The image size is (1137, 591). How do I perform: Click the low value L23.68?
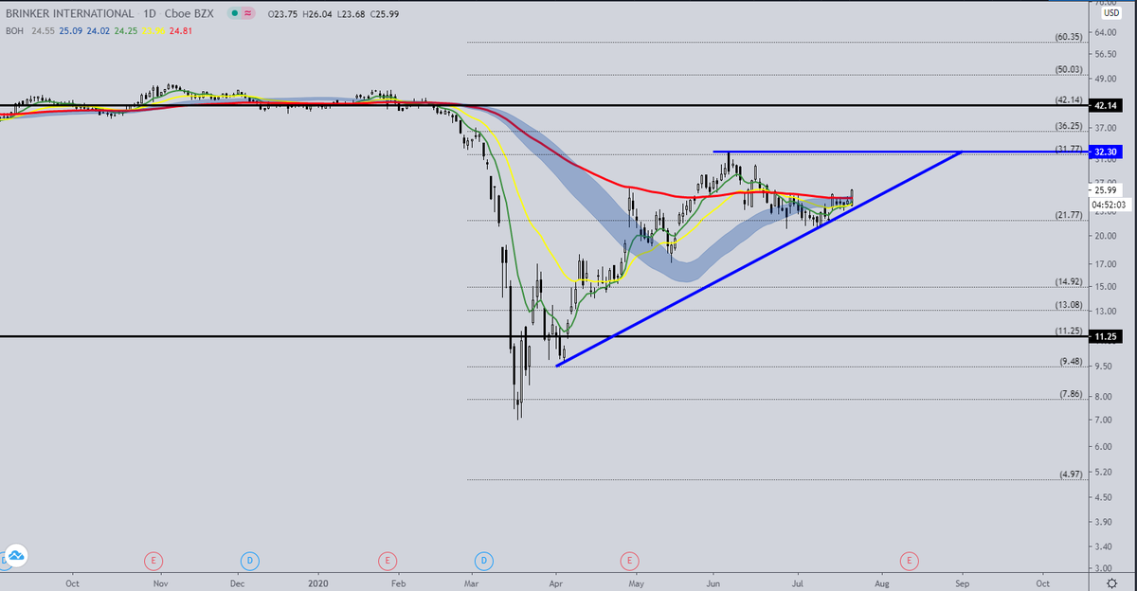pos(353,15)
